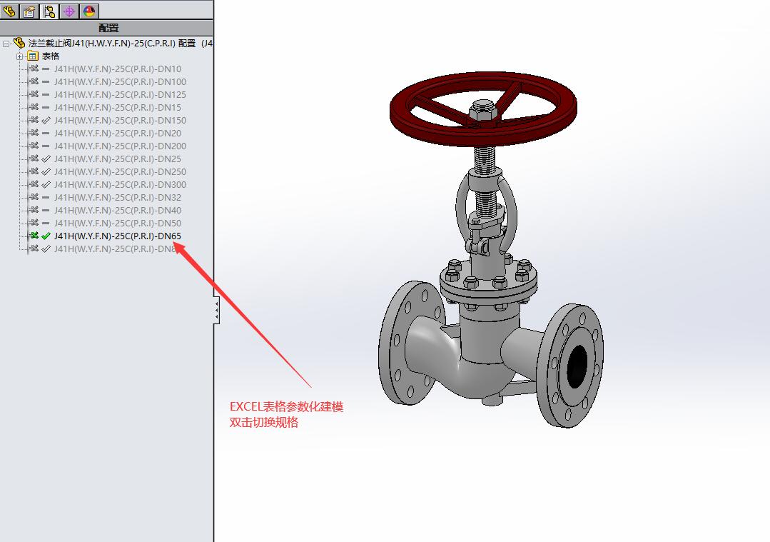
Task: Click the checkmark icon on DN25 row
Action: tap(46, 159)
